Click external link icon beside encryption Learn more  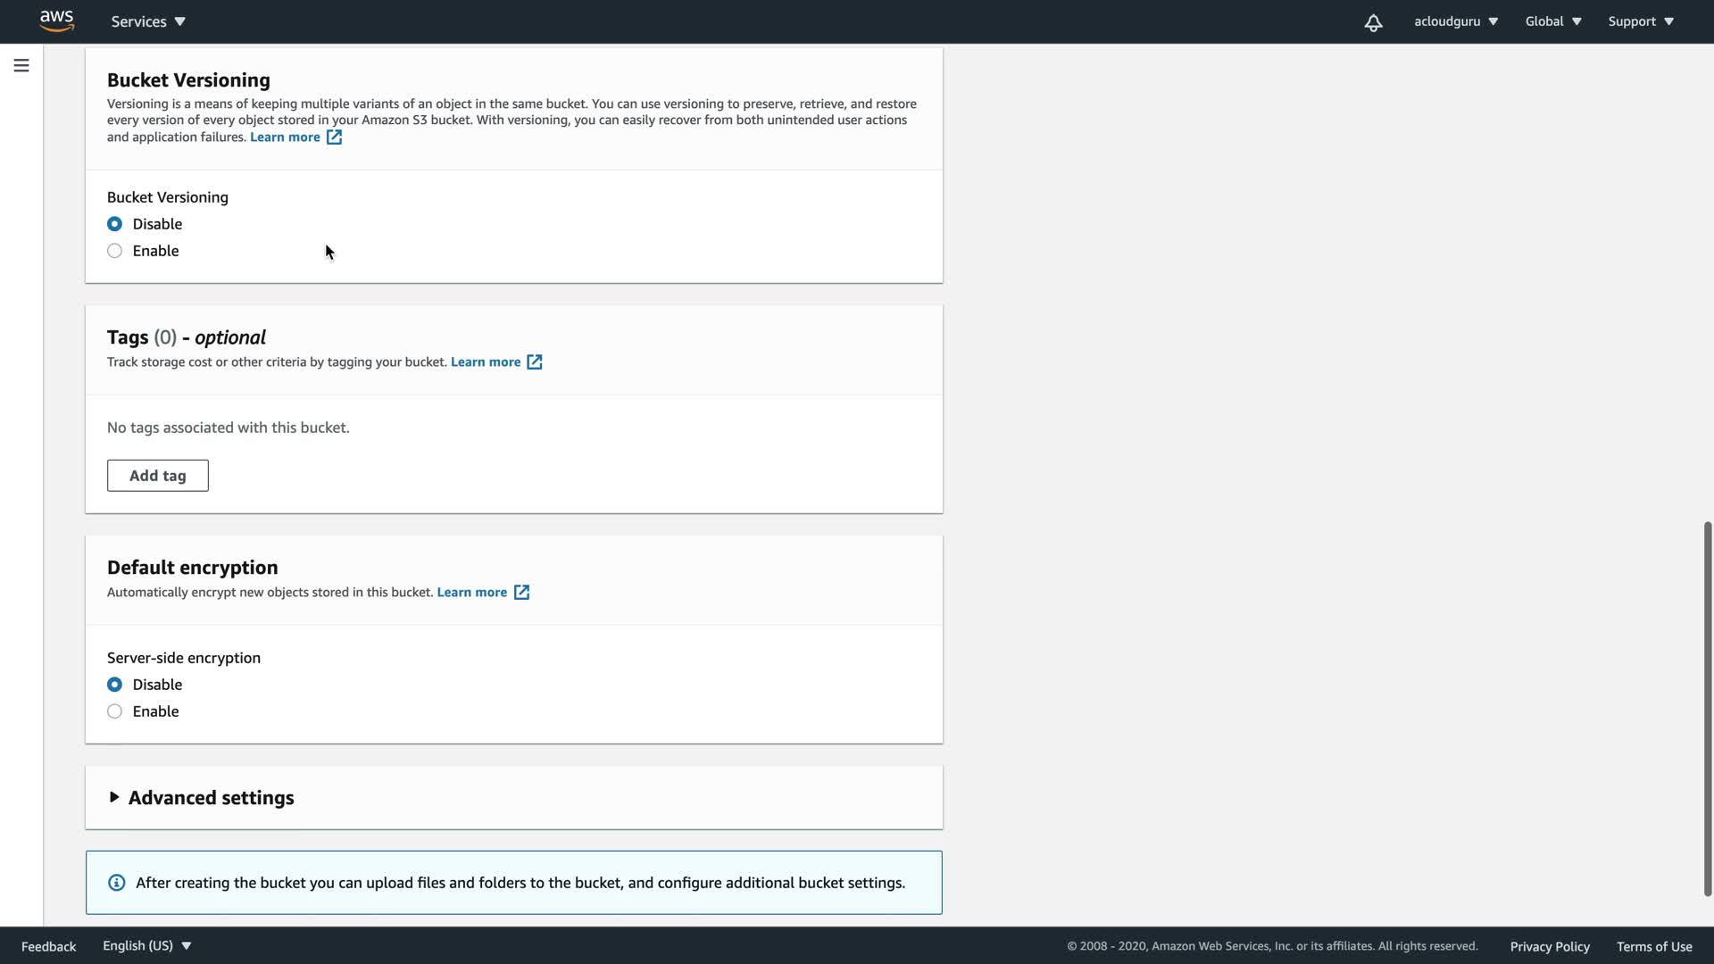click(521, 592)
